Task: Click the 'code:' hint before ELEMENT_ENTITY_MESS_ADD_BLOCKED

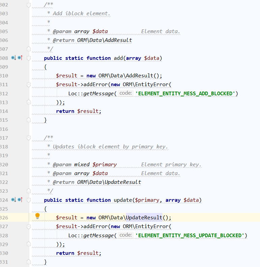Action: 125,93
